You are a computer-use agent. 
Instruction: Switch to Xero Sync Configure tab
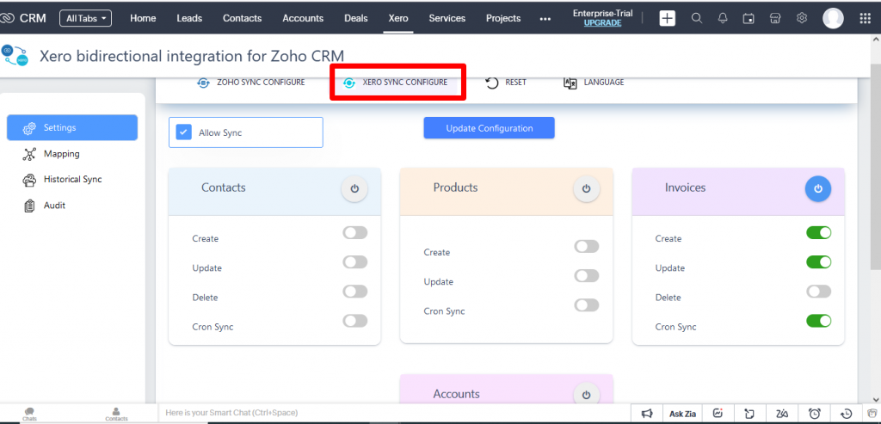(x=397, y=83)
